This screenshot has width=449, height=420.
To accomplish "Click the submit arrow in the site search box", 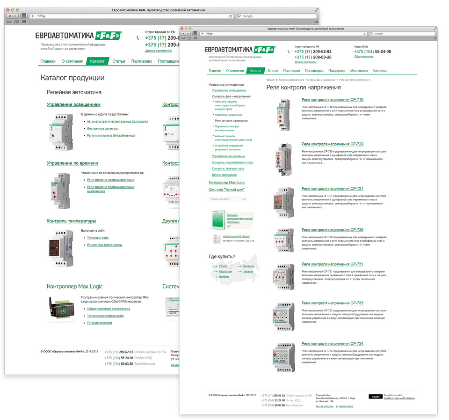I will (244, 199).
